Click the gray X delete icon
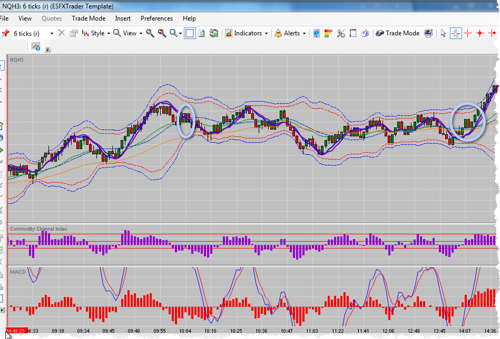This screenshot has height=339, width=500. pyautogui.click(x=62, y=33)
